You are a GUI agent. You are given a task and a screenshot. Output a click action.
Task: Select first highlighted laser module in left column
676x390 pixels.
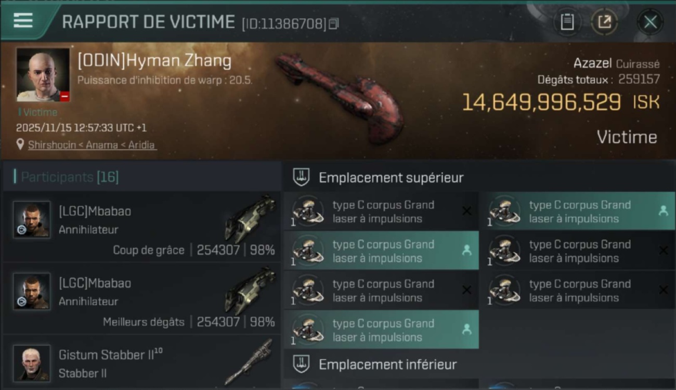click(381, 251)
